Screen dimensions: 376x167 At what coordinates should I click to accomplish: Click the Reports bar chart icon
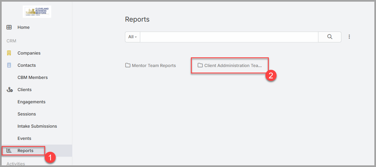(x=9, y=150)
